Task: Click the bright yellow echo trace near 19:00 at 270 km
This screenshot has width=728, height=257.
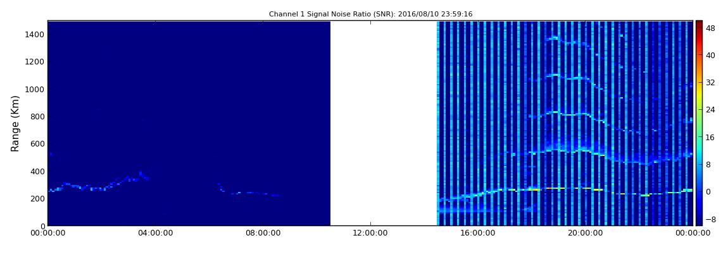Action: coord(555,188)
